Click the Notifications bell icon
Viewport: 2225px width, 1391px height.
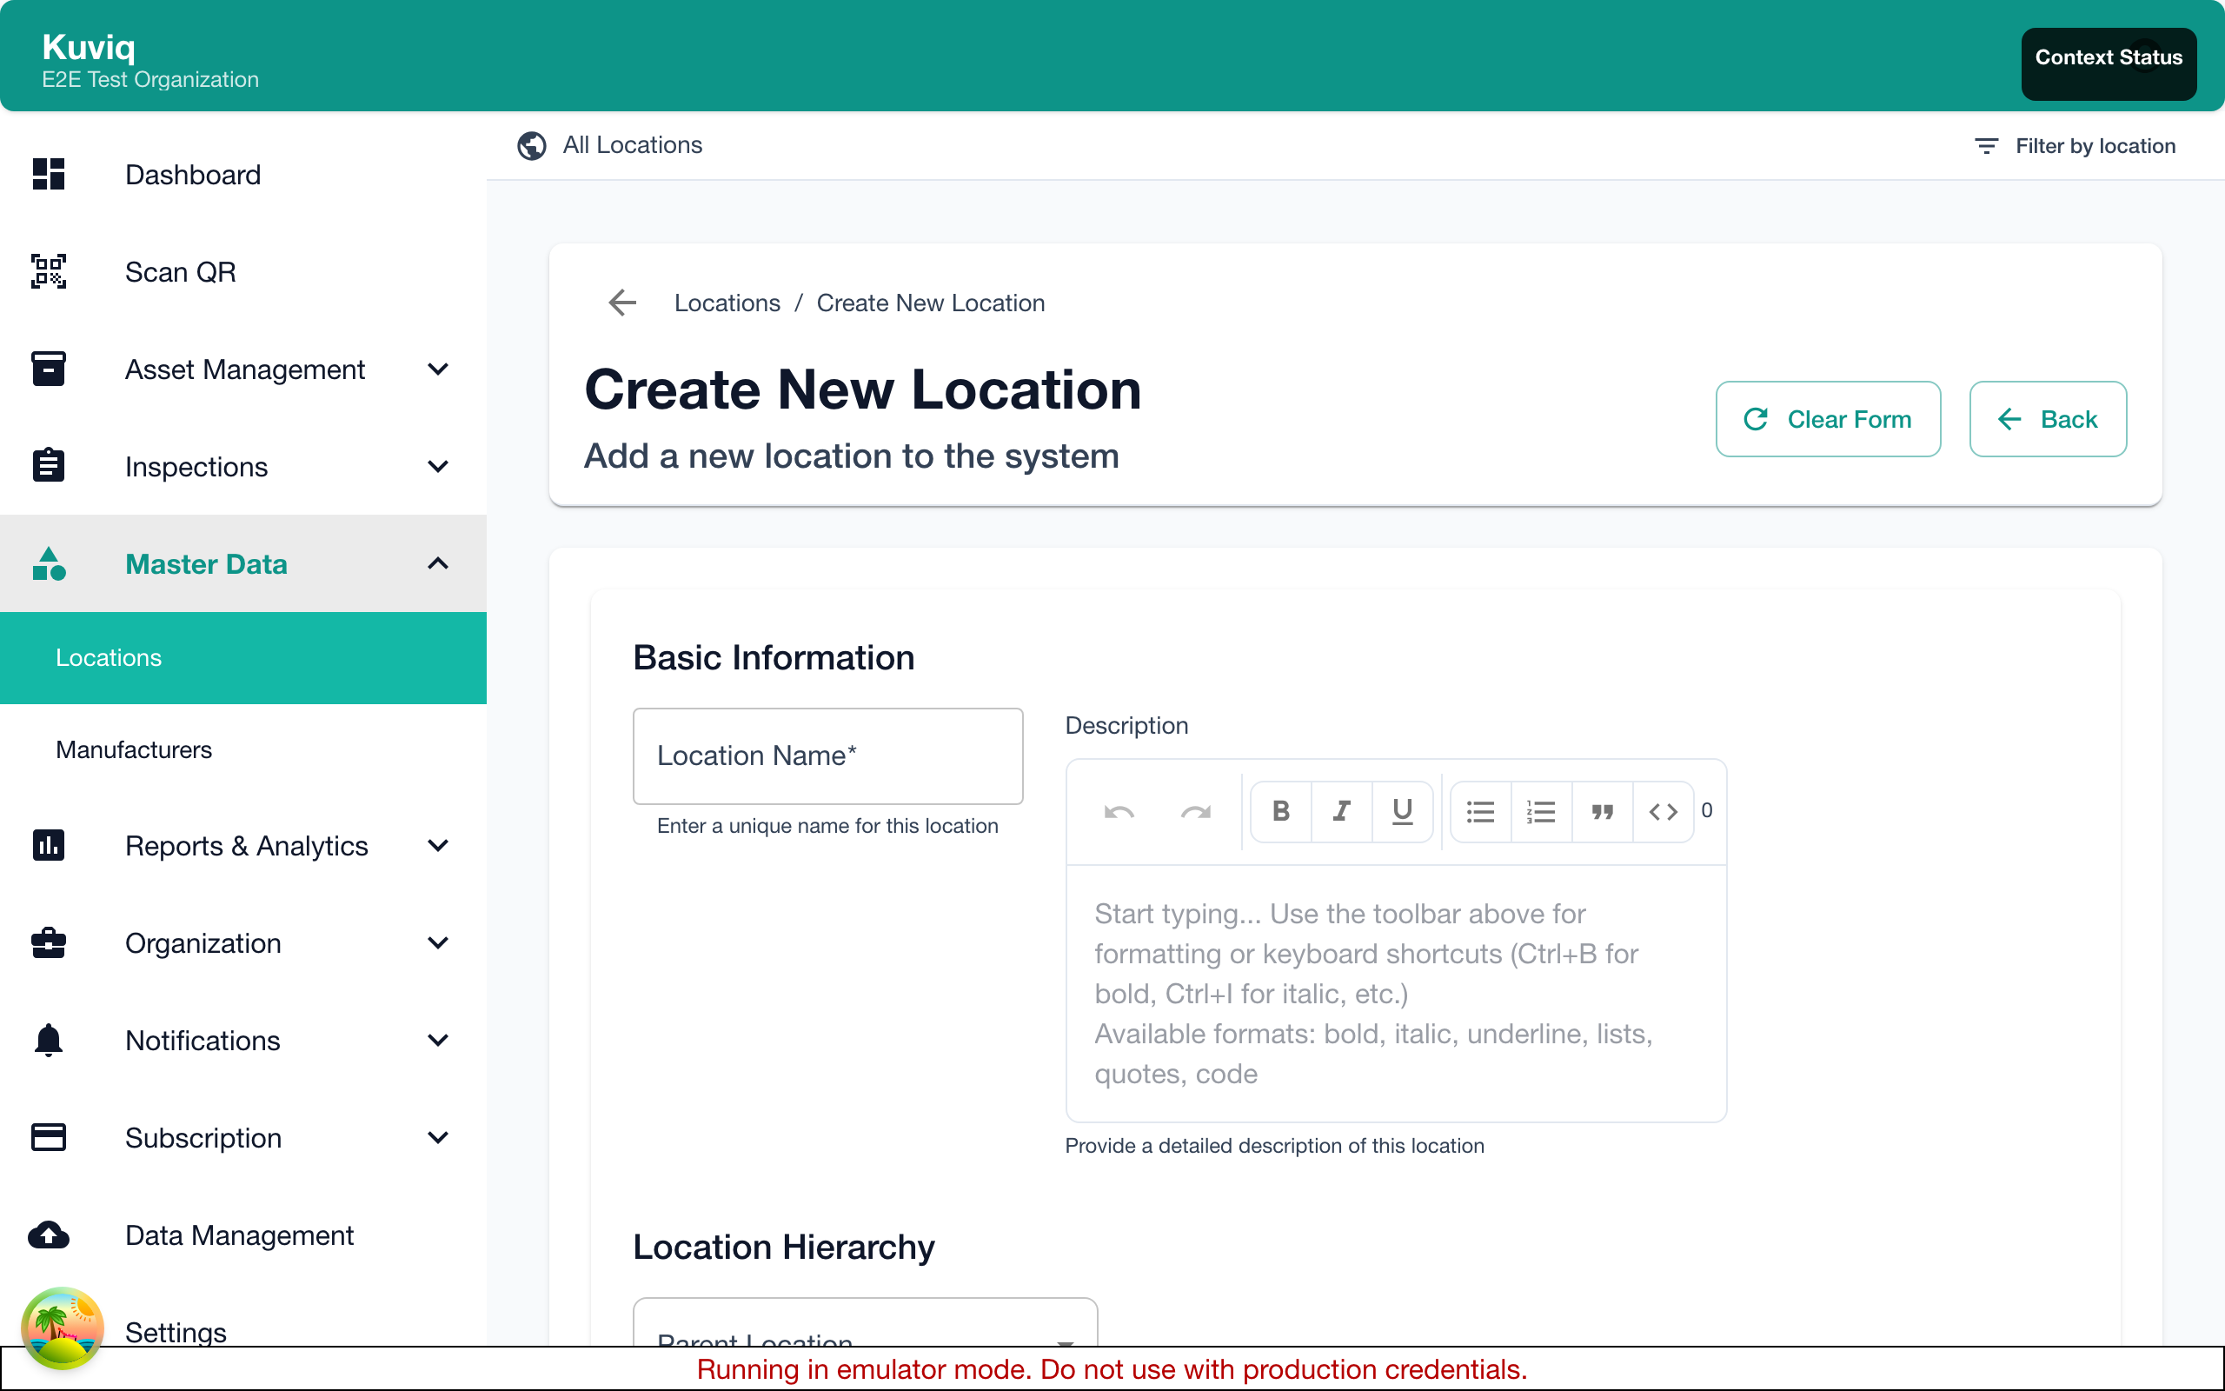49,1040
